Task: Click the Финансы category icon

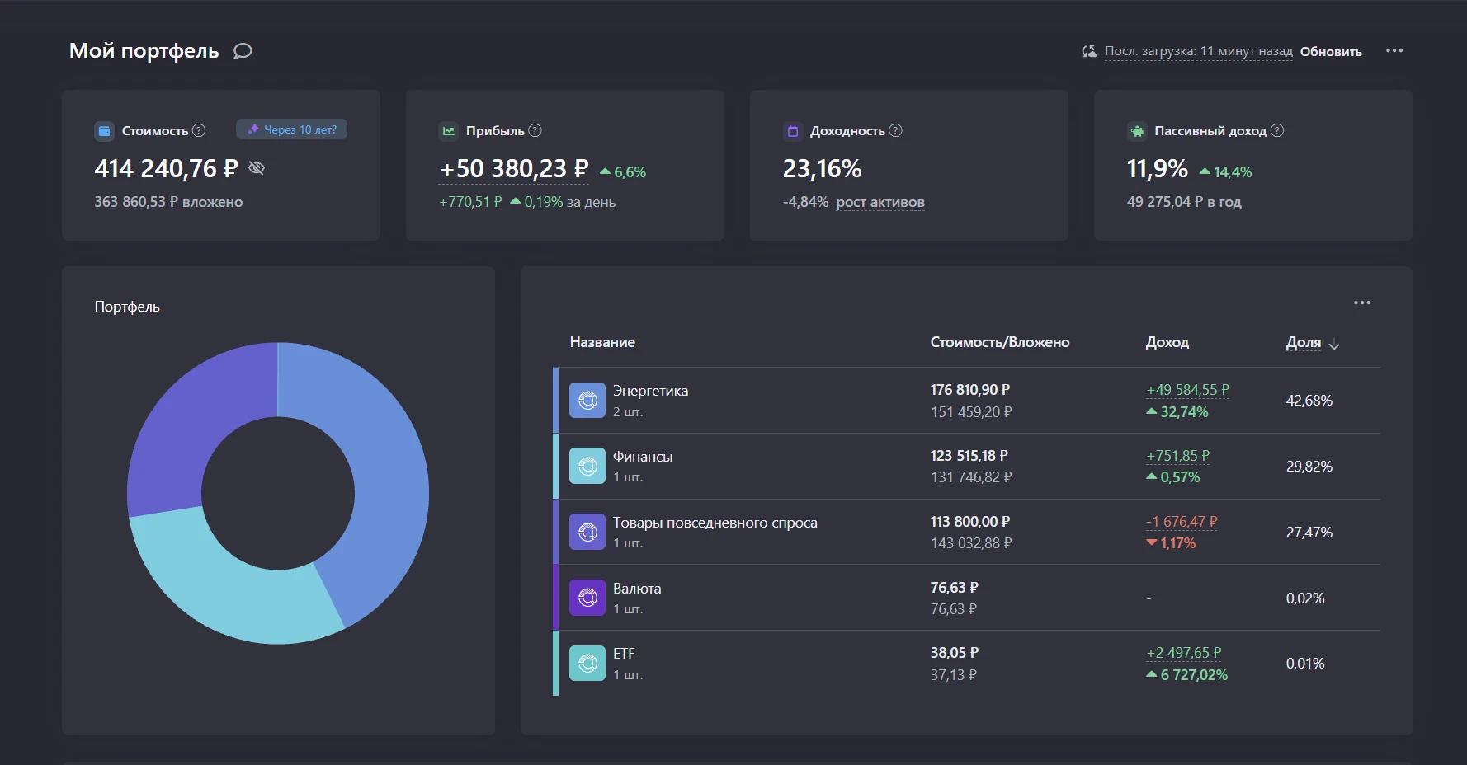Action: pyautogui.click(x=587, y=467)
